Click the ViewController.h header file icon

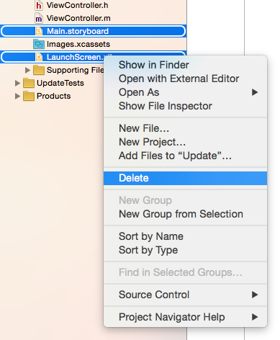click(x=39, y=5)
